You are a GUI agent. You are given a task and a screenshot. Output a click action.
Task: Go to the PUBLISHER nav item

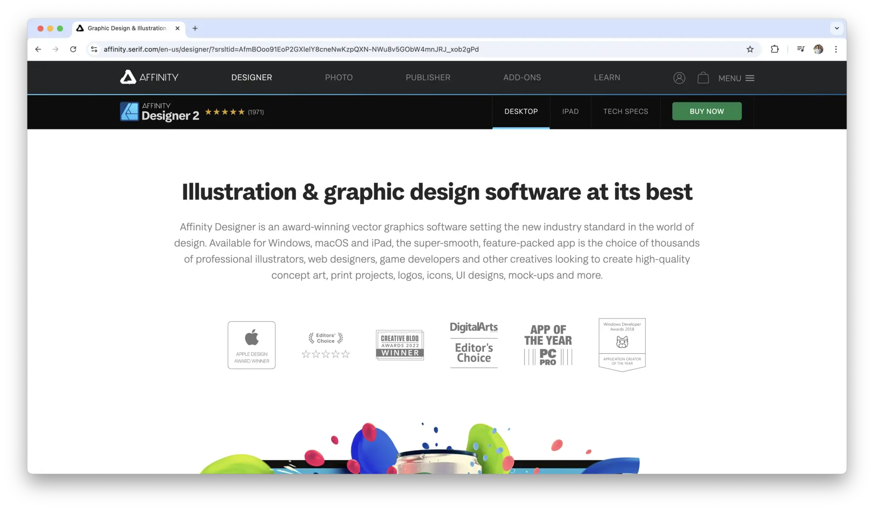click(428, 77)
